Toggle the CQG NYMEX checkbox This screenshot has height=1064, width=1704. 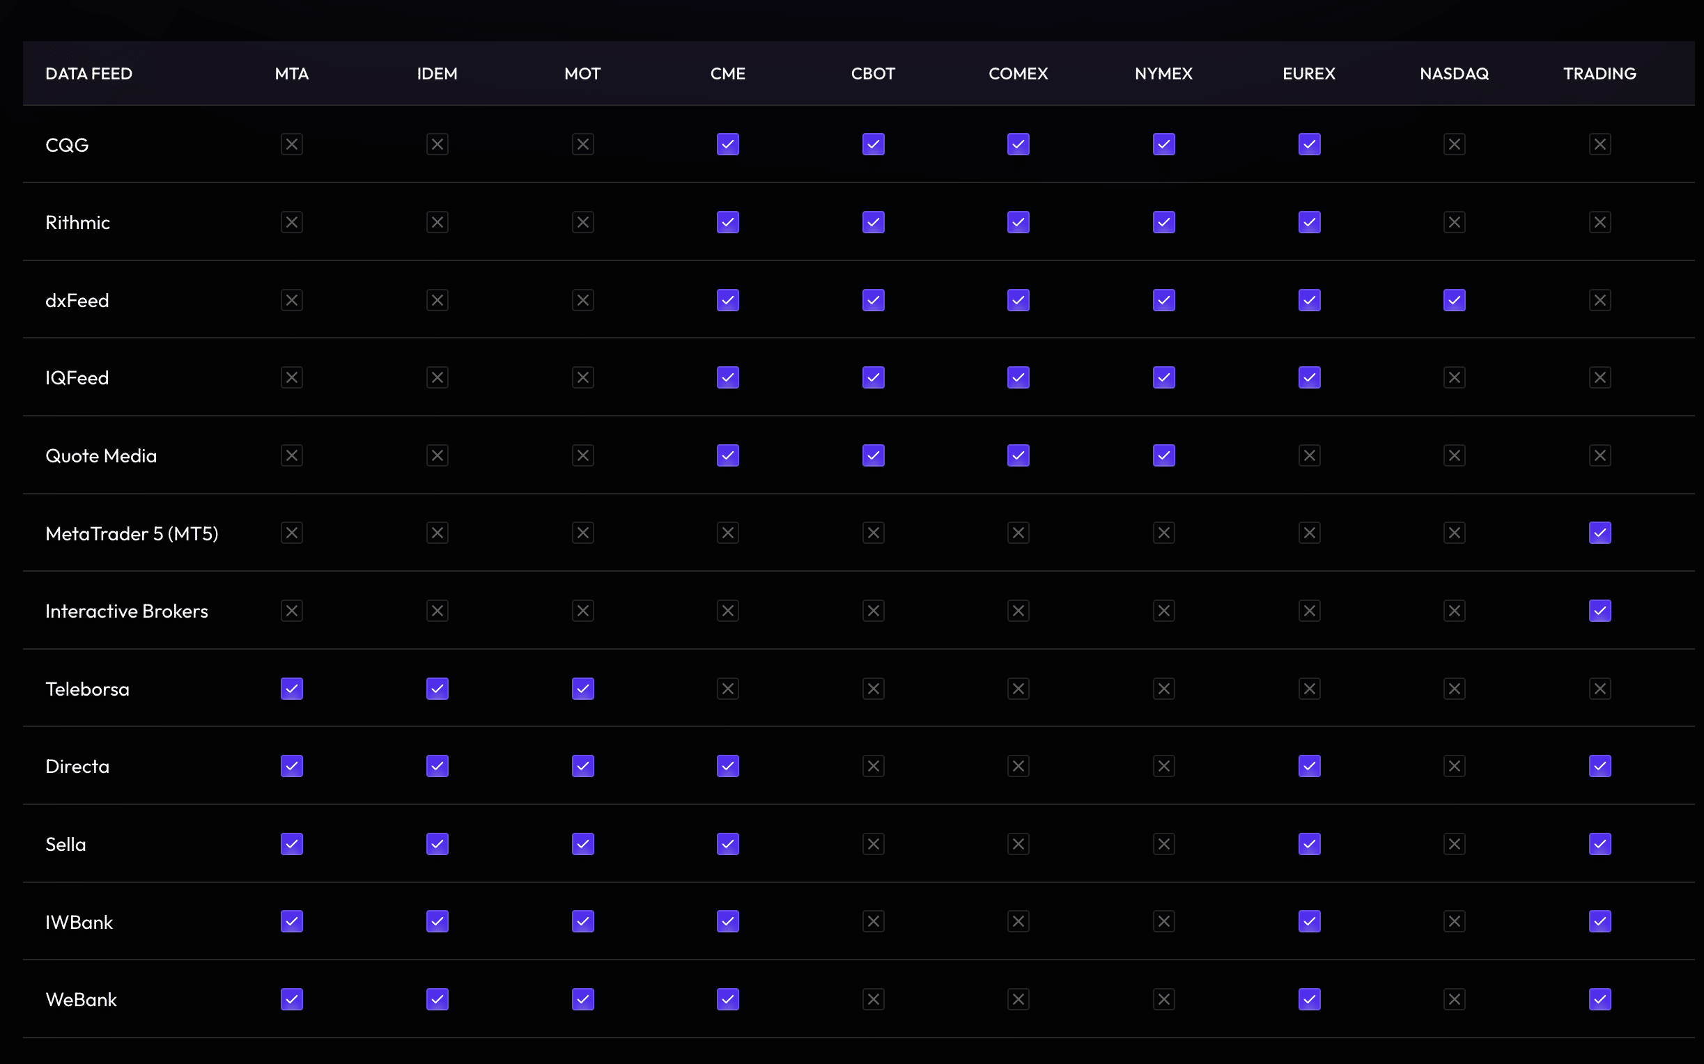pos(1163,144)
